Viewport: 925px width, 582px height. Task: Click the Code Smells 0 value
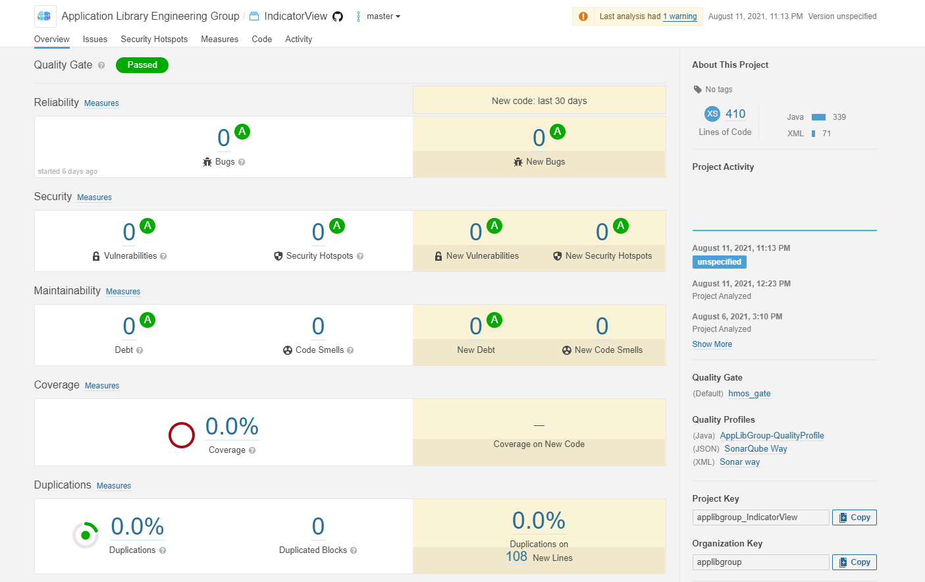point(318,327)
